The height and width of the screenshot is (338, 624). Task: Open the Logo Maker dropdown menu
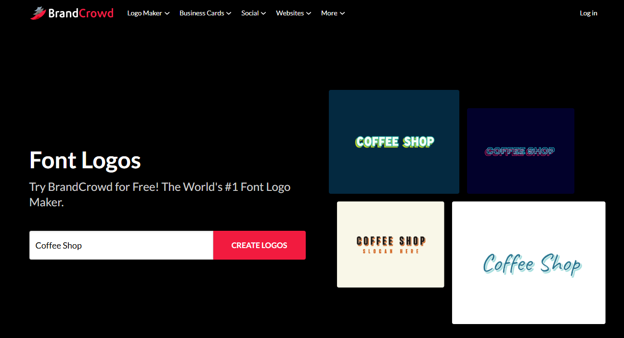(148, 13)
